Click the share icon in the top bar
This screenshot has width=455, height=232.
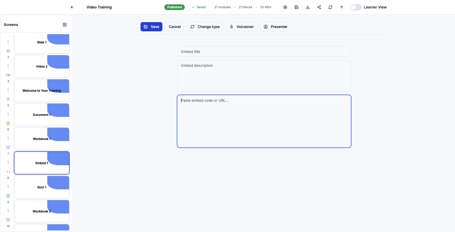(x=319, y=7)
